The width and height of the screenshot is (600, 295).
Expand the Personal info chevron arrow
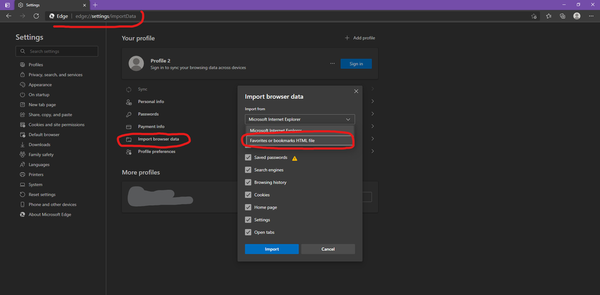(372, 102)
